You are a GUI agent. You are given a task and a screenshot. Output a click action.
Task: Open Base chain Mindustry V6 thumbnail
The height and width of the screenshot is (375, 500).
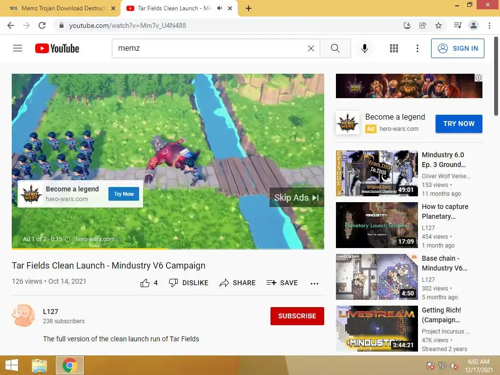pyautogui.click(x=376, y=277)
